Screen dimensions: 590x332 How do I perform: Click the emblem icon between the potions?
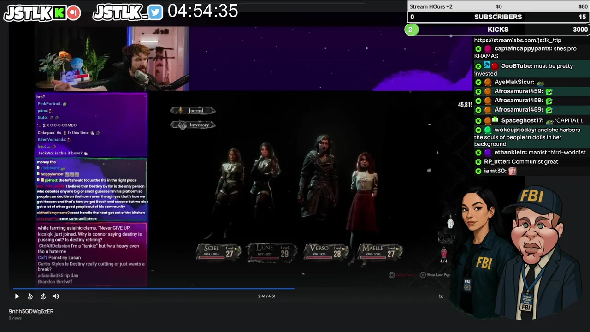click(x=446, y=238)
